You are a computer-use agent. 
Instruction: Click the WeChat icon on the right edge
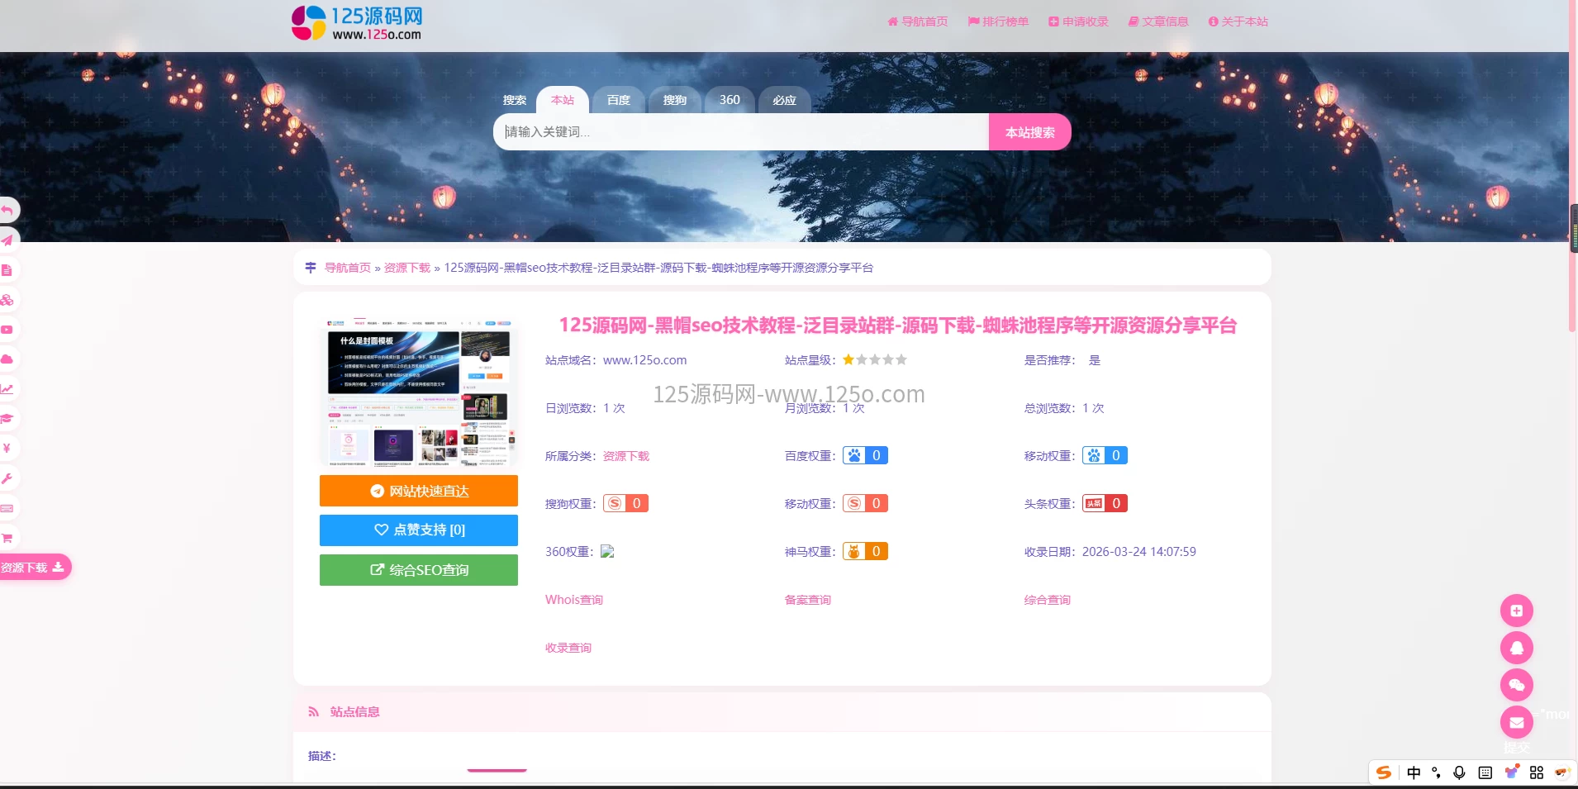point(1517,685)
